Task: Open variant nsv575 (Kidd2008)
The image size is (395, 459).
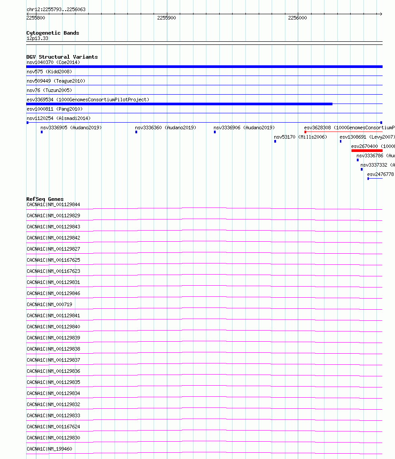Action: click(49, 72)
